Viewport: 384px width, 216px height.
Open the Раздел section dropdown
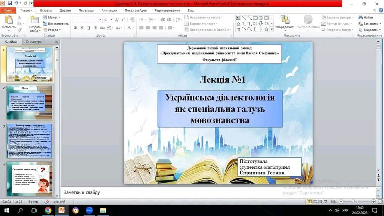(x=52, y=30)
